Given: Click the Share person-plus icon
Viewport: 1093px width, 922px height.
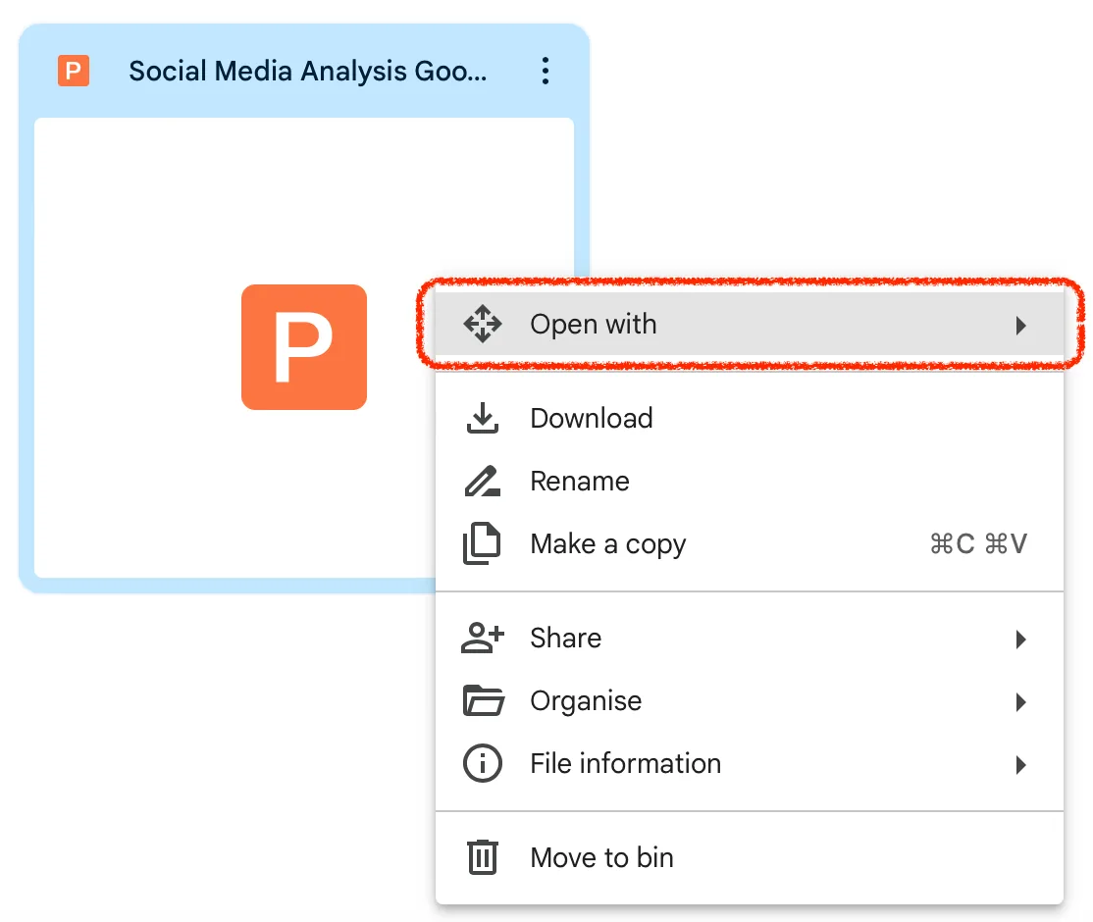Looking at the screenshot, I should click(483, 638).
